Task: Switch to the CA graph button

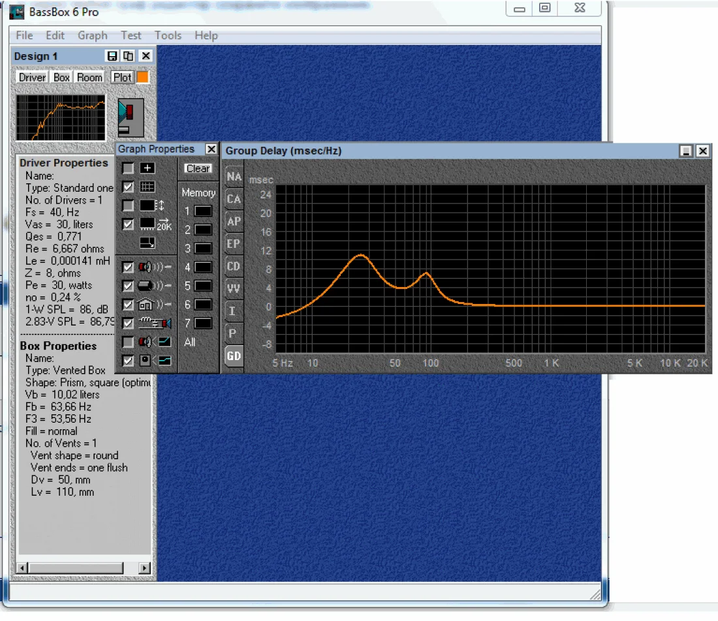Action: click(x=234, y=199)
